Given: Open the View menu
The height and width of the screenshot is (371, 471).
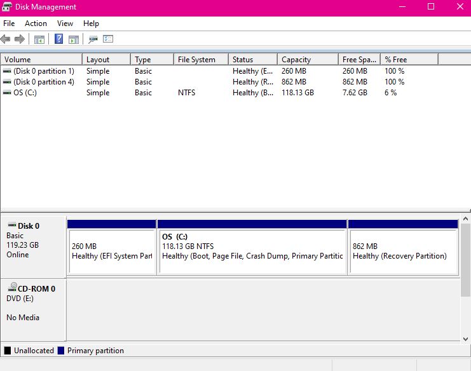Looking at the screenshot, I should coord(65,24).
